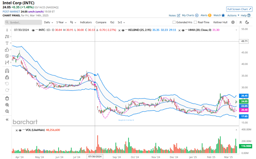Click the Symbol search input field
Screen dimensions: 256x159
(23, 22)
